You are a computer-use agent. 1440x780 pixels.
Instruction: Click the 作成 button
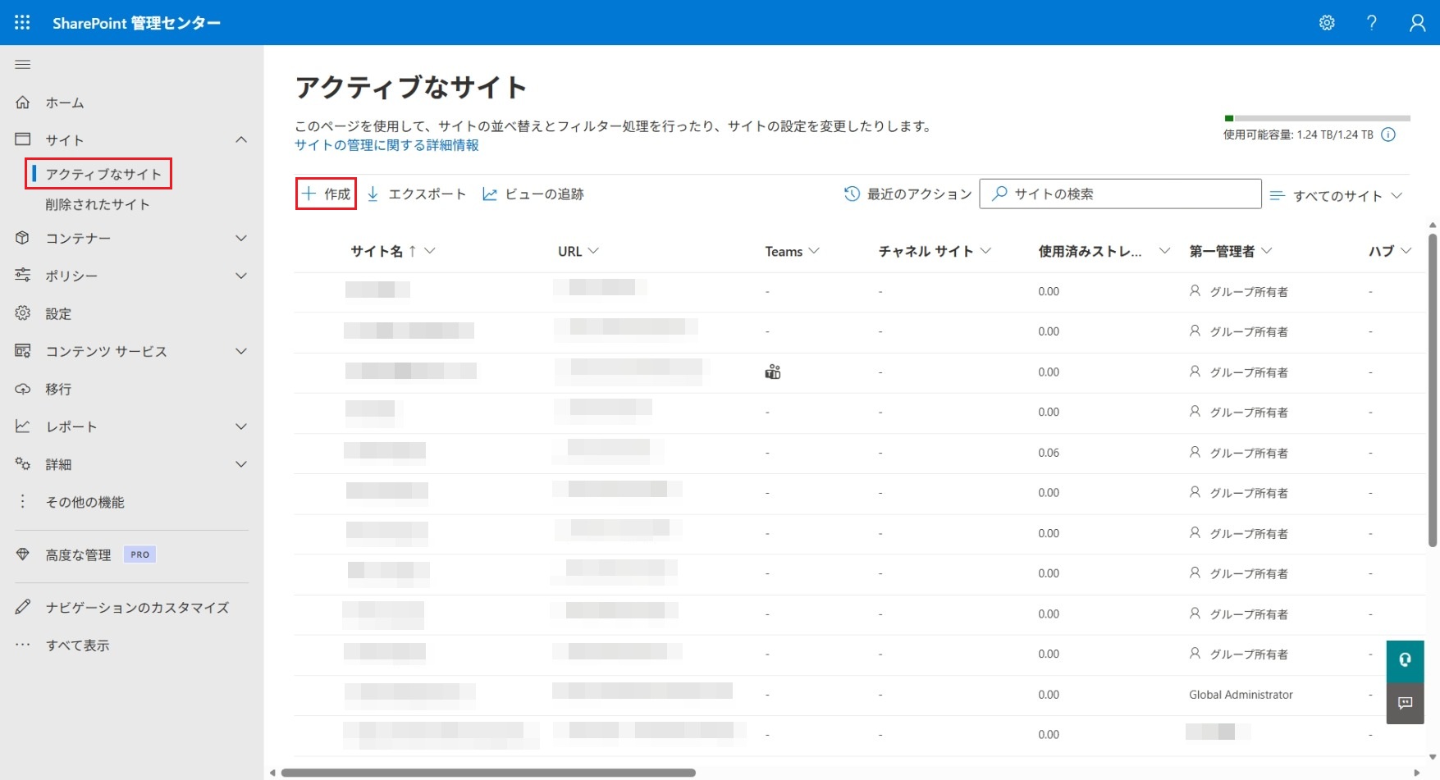(x=327, y=194)
